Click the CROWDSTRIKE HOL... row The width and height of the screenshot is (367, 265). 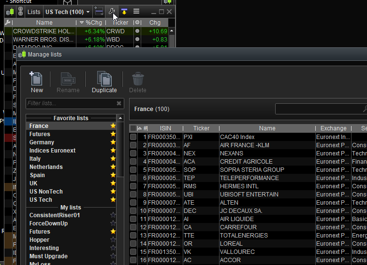(86, 31)
